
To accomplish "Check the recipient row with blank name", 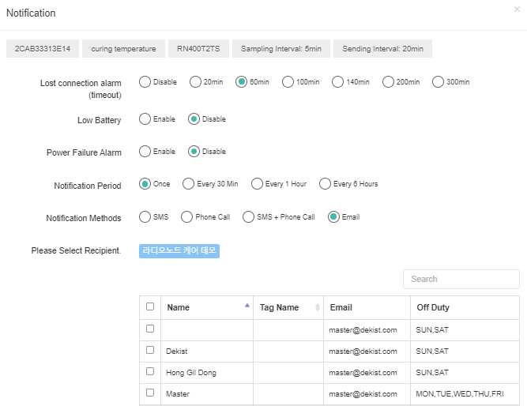I will pos(150,329).
